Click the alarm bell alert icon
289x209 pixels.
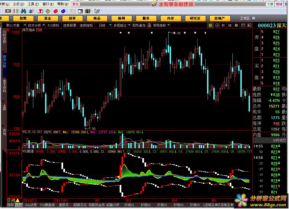pyautogui.click(x=31, y=11)
